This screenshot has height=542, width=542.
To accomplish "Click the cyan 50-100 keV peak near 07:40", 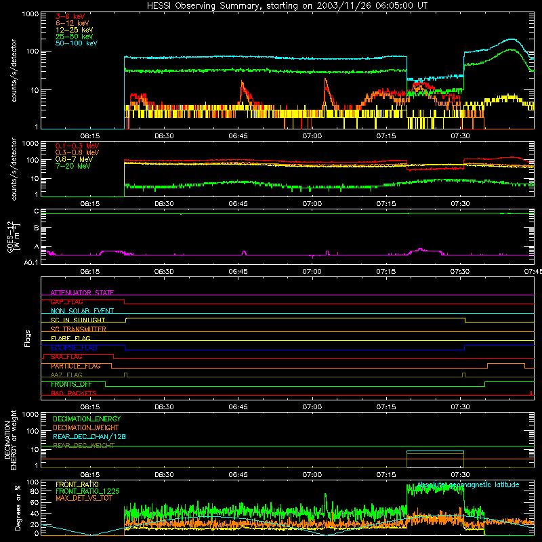I will pyautogui.click(x=512, y=40).
